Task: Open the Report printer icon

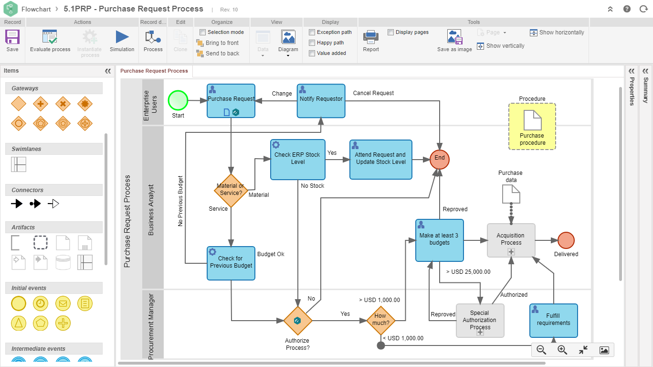Action: pyautogui.click(x=371, y=37)
